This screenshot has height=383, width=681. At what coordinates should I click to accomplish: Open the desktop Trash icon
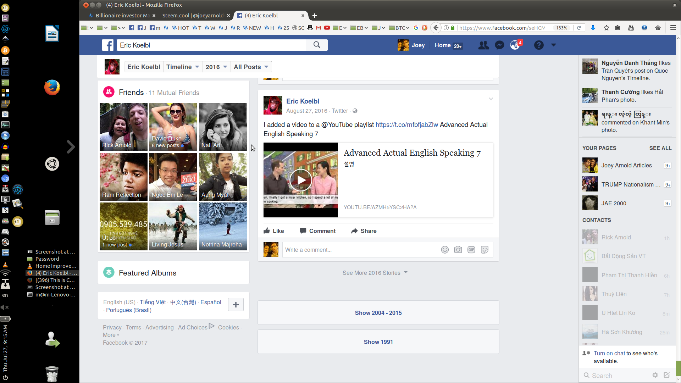click(x=52, y=374)
